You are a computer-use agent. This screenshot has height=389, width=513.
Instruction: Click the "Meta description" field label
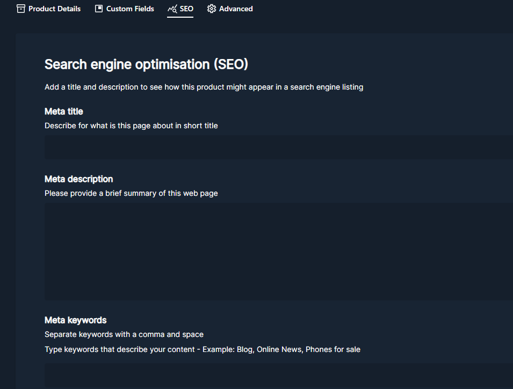[x=79, y=179]
